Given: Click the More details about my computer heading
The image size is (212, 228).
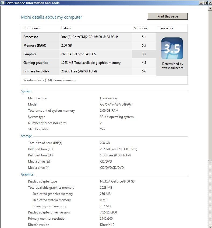Looking at the screenshot, I should point(52,17).
